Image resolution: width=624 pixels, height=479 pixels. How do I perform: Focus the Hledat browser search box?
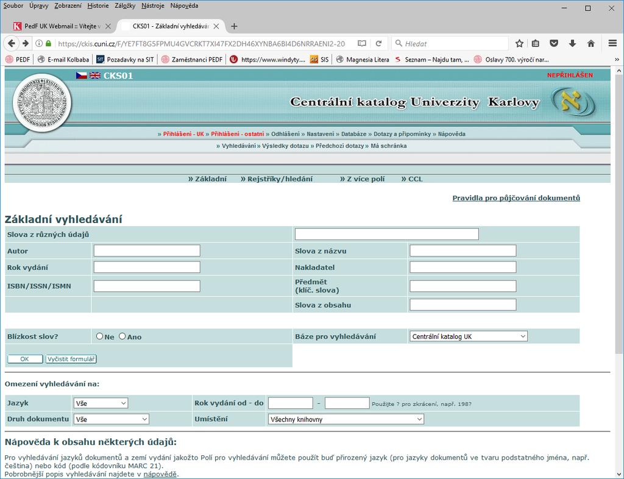click(450, 43)
